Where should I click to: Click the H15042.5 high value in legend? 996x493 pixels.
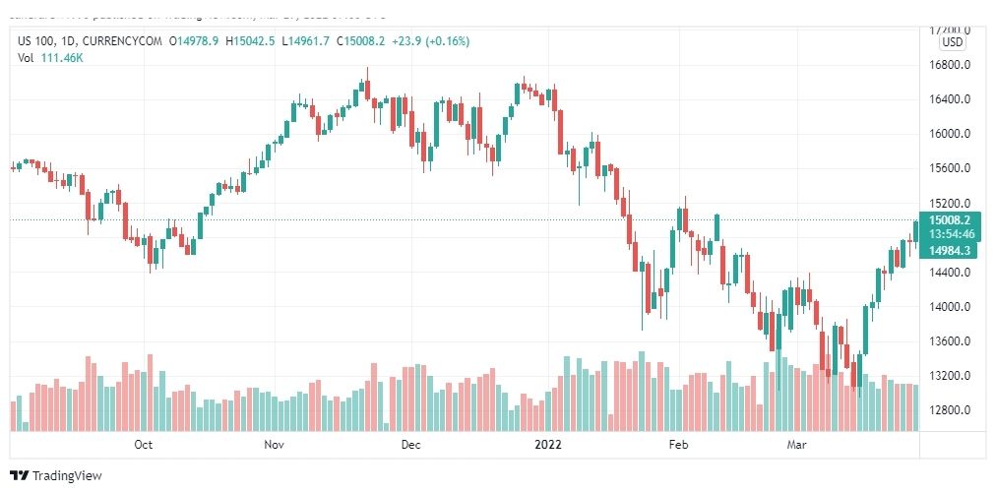(251, 41)
